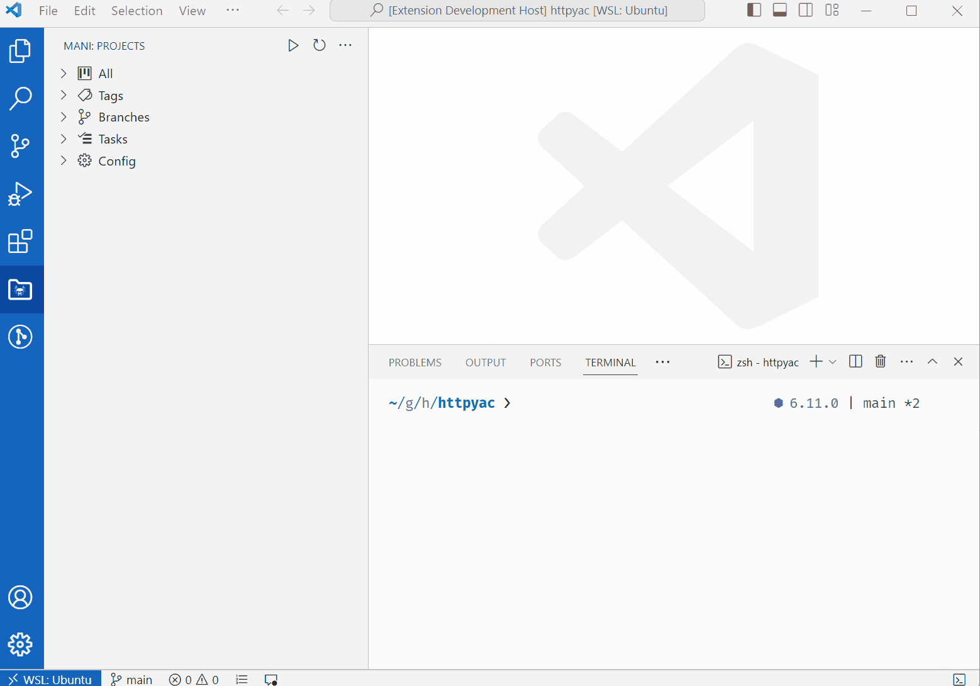Click the 6.11.0 version text in terminal
The height and width of the screenshot is (686, 980).
(814, 403)
